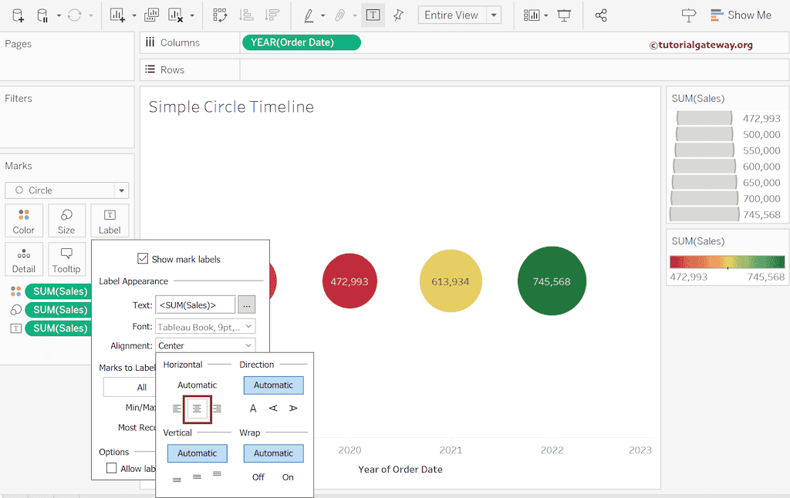Image resolution: width=790 pixels, height=498 pixels.
Task: Click the Detail card in Marks
Action: pos(24,259)
